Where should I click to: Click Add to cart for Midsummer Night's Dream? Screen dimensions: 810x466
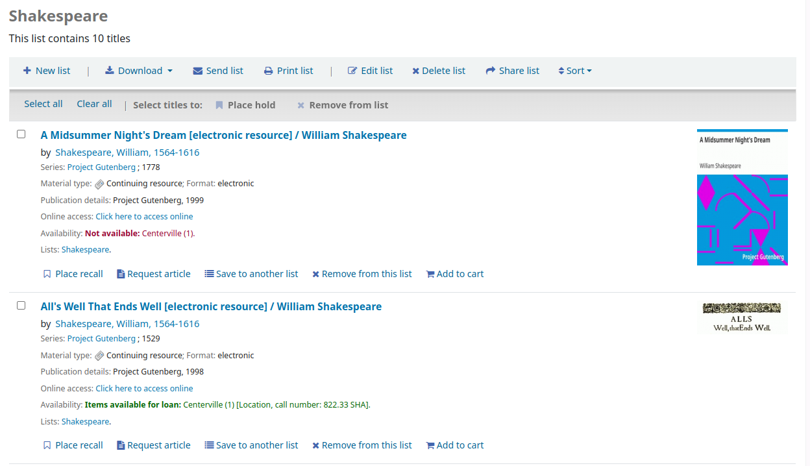(x=454, y=274)
